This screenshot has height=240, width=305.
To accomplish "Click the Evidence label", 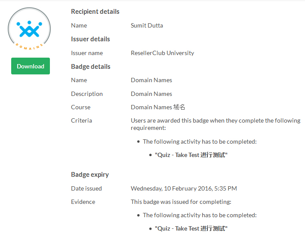I will pos(83,202).
